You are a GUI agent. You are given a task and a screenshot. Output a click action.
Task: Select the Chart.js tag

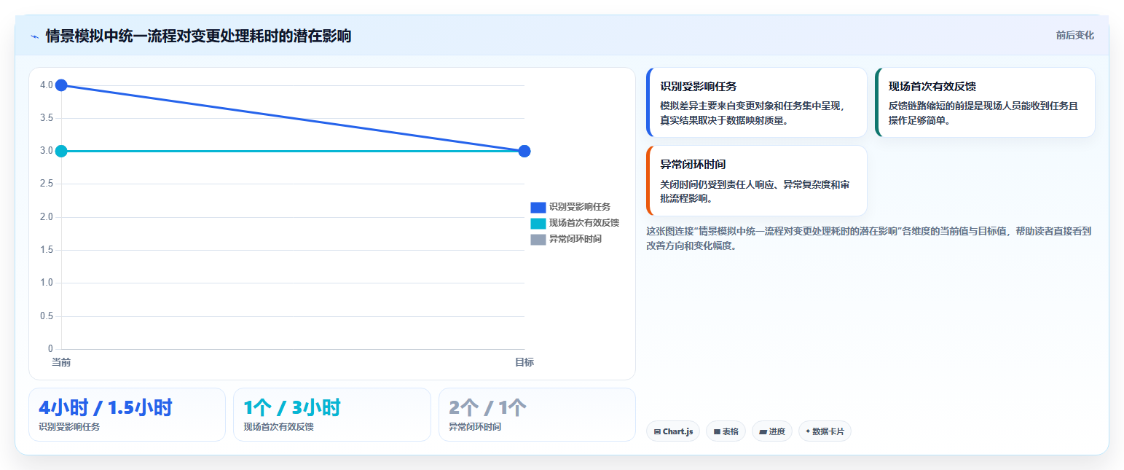pos(673,431)
